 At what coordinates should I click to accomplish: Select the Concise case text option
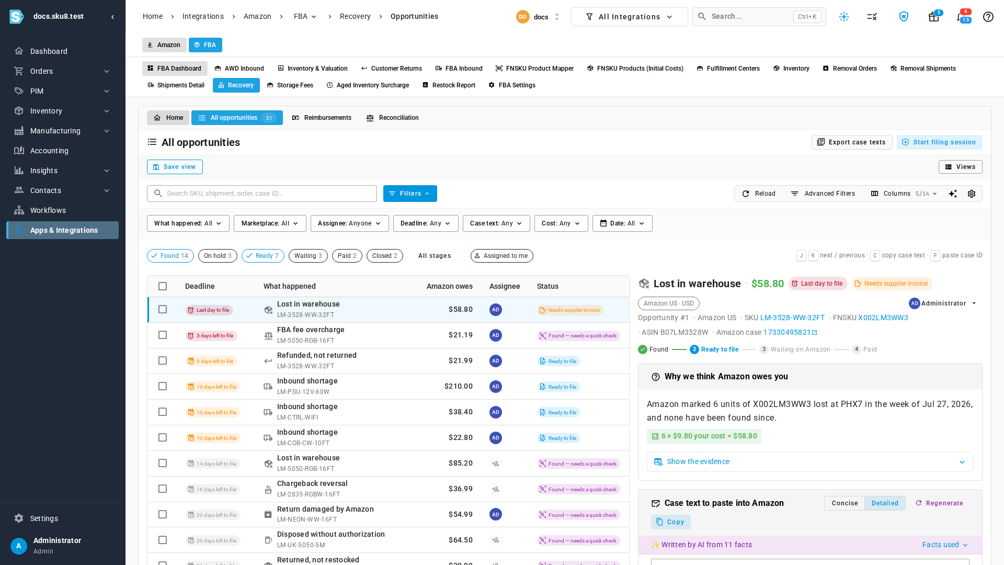pyautogui.click(x=845, y=503)
